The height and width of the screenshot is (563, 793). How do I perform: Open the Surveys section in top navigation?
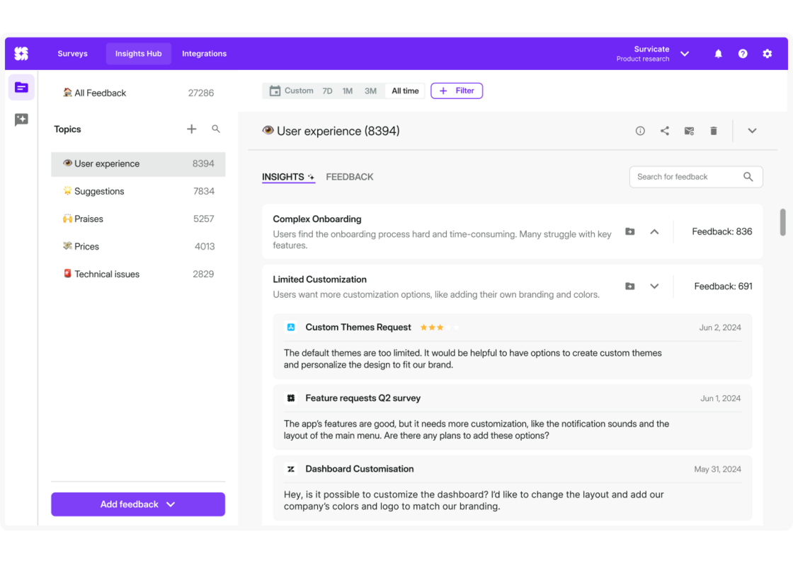[72, 53]
